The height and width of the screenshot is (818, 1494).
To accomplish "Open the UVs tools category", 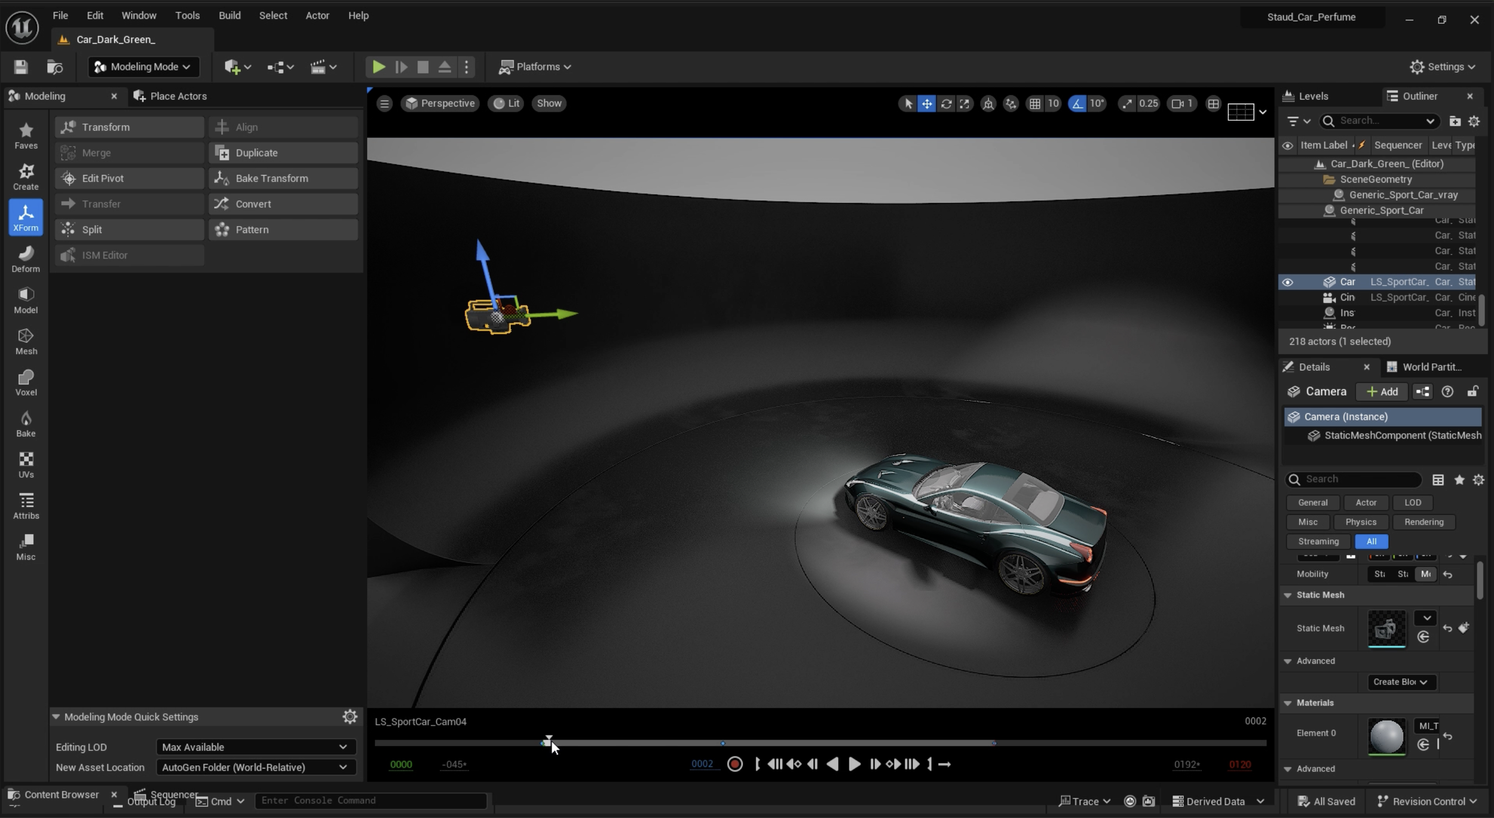I will click(x=26, y=465).
